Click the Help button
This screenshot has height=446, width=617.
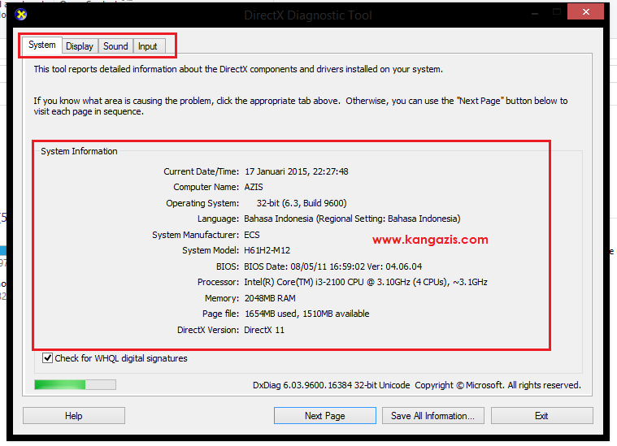click(x=74, y=416)
